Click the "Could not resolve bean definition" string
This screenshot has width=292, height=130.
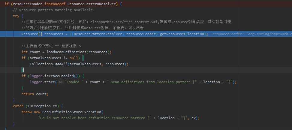coord(95,118)
